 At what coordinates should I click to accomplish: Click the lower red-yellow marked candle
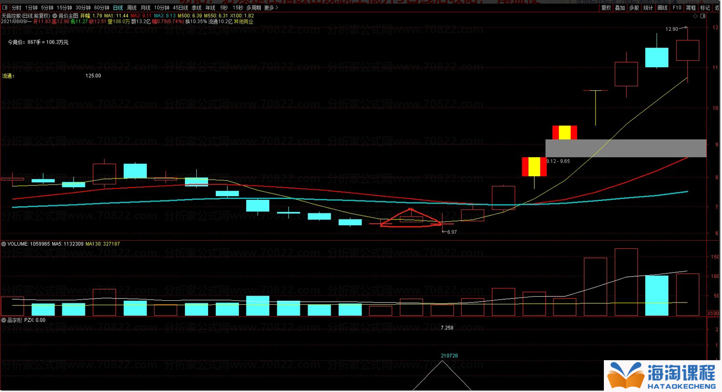[x=534, y=166]
